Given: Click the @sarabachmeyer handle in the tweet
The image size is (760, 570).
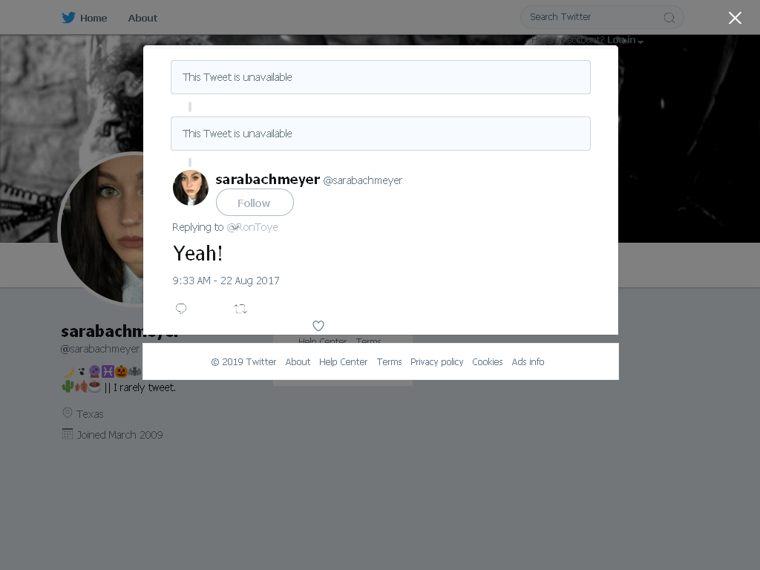Looking at the screenshot, I should tap(362, 180).
